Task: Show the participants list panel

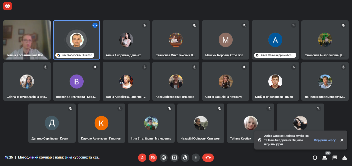Action: (x=325, y=158)
